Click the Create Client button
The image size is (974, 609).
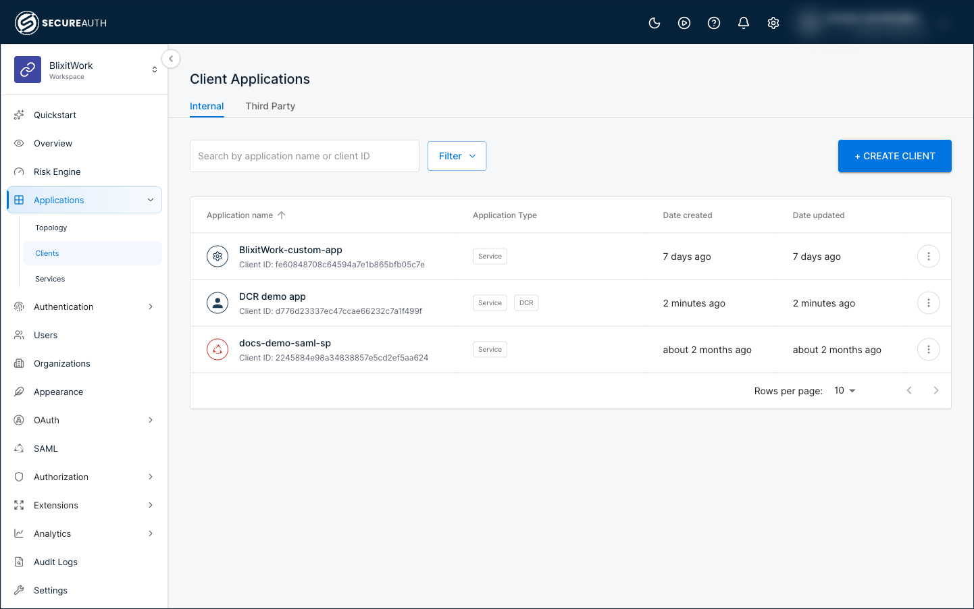pyautogui.click(x=895, y=156)
